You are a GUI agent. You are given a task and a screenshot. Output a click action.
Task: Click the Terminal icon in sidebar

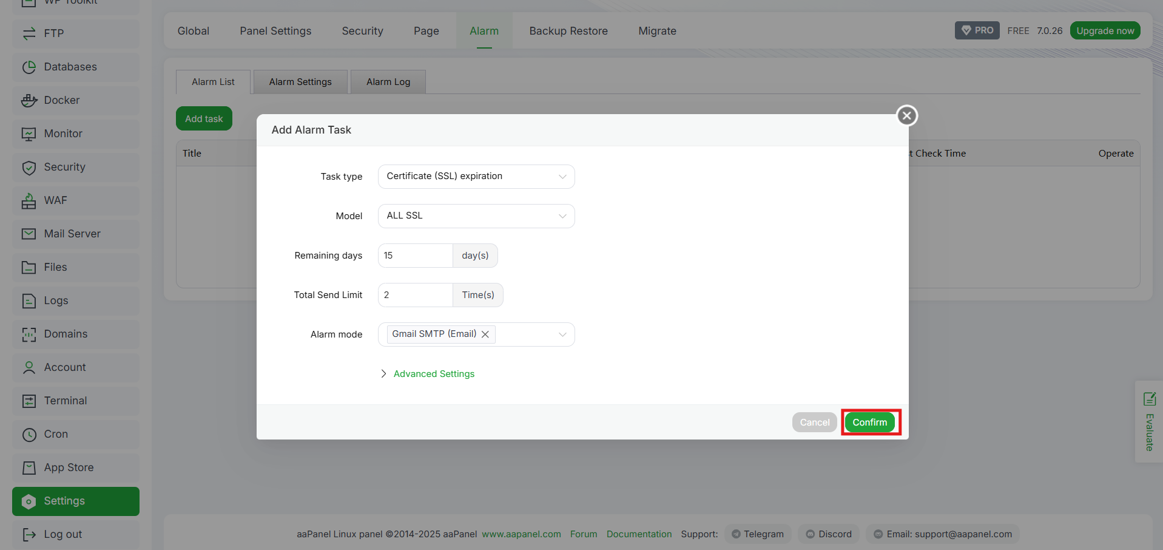point(29,401)
